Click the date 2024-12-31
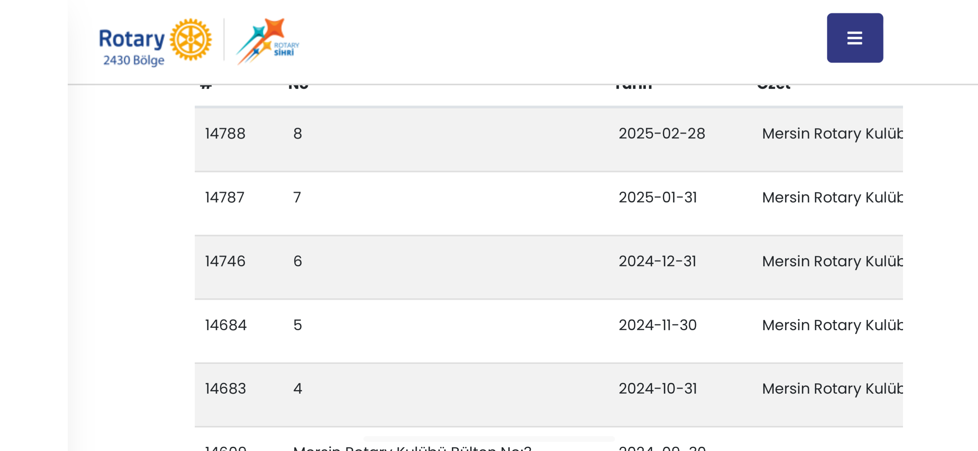 (657, 261)
